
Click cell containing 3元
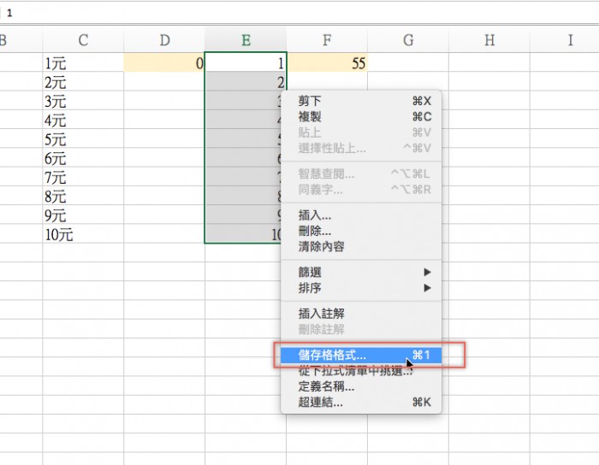[83, 101]
